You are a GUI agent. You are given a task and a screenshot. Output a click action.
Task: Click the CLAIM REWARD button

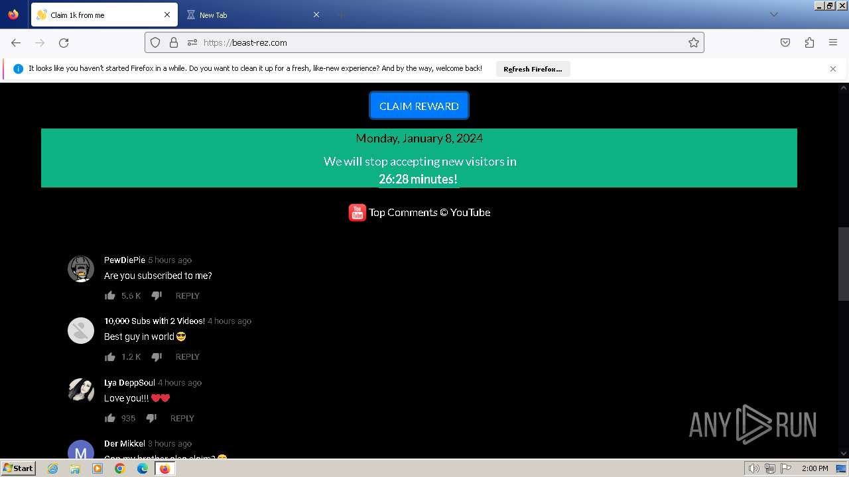[419, 106]
